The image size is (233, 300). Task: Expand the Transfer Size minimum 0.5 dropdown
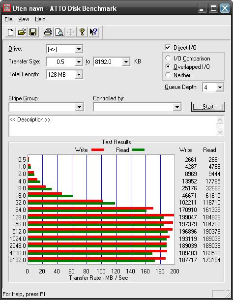click(x=79, y=62)
